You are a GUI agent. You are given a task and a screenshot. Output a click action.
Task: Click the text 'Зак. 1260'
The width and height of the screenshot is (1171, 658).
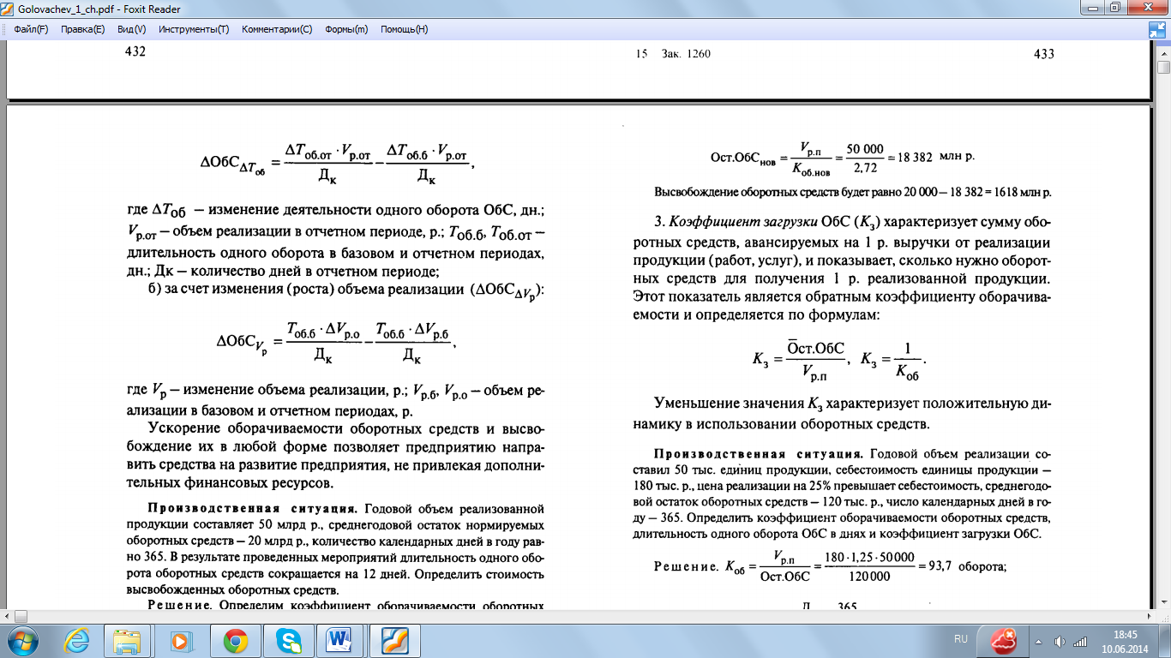coord(686,53)
